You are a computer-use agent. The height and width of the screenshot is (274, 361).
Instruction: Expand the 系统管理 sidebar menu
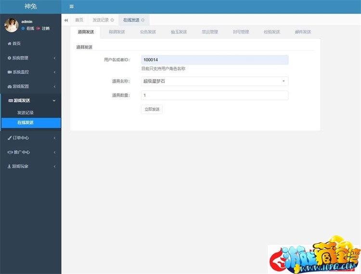pyautogui.click(x=30, y=58)
